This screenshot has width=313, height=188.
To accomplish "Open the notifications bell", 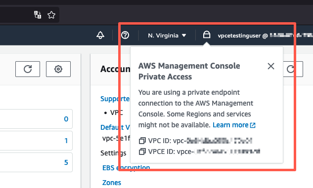I will click(100, 35).
